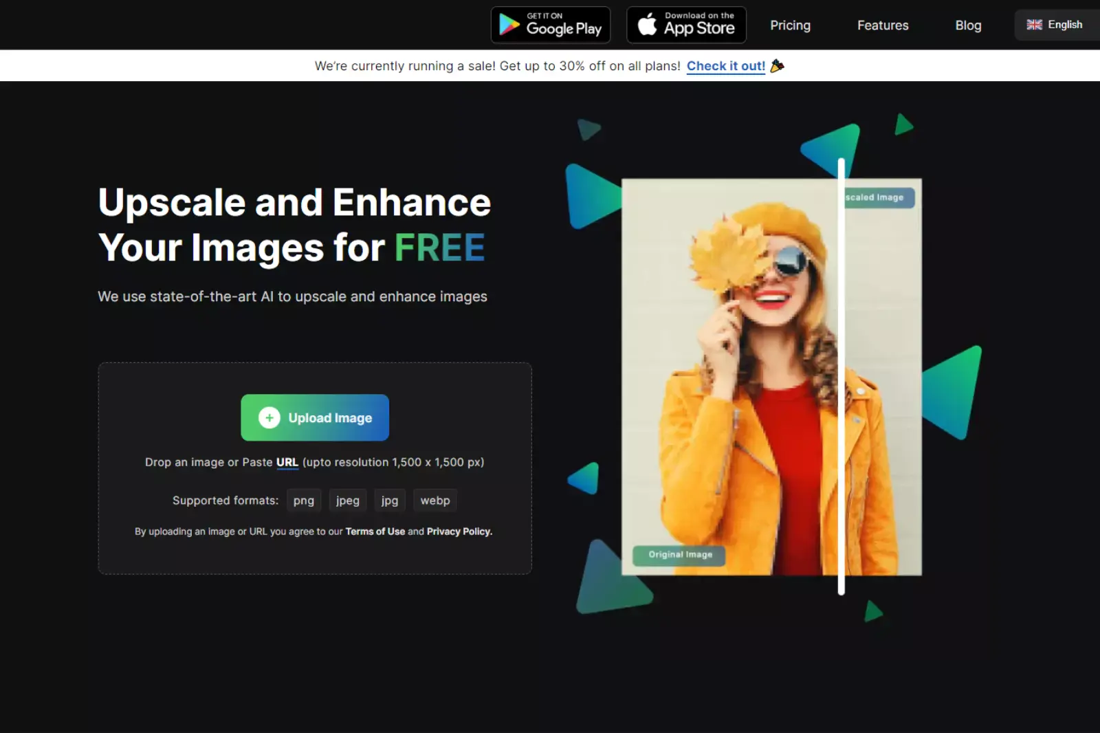Click the Original Image label

(x=679, y=555)
